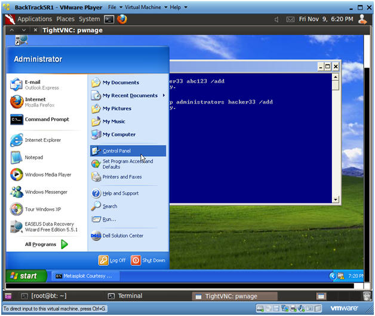This screenshot has height=316, width=375.
Task: Open Search from Start menu
Action: pos(104,206)
